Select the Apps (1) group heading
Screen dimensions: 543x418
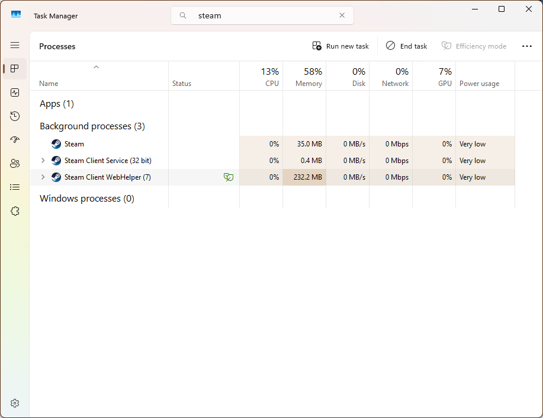[x=56, y=104]
